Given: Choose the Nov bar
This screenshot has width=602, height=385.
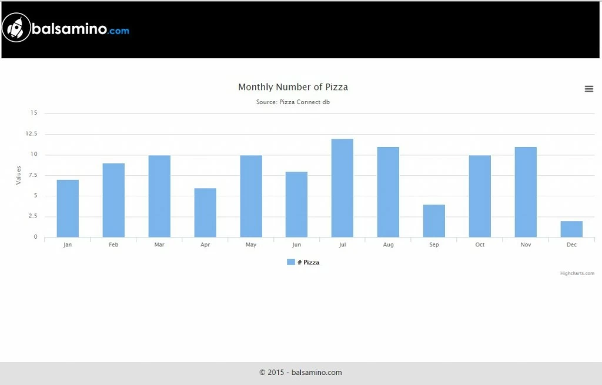Looking at the screenshot, I should coord(526,192).
